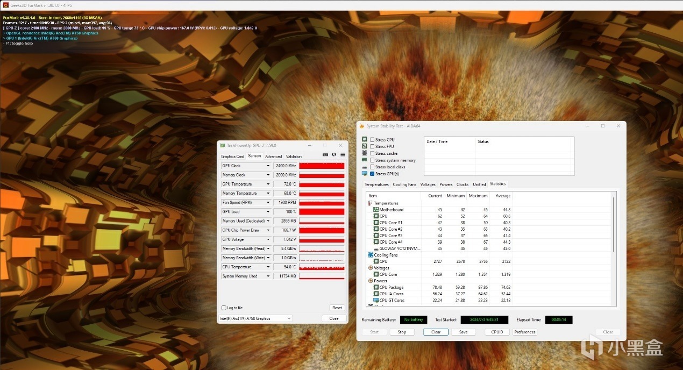Click the GPU-Z refresh icon
The image size is (683, 370).
(x=334, y=154)
